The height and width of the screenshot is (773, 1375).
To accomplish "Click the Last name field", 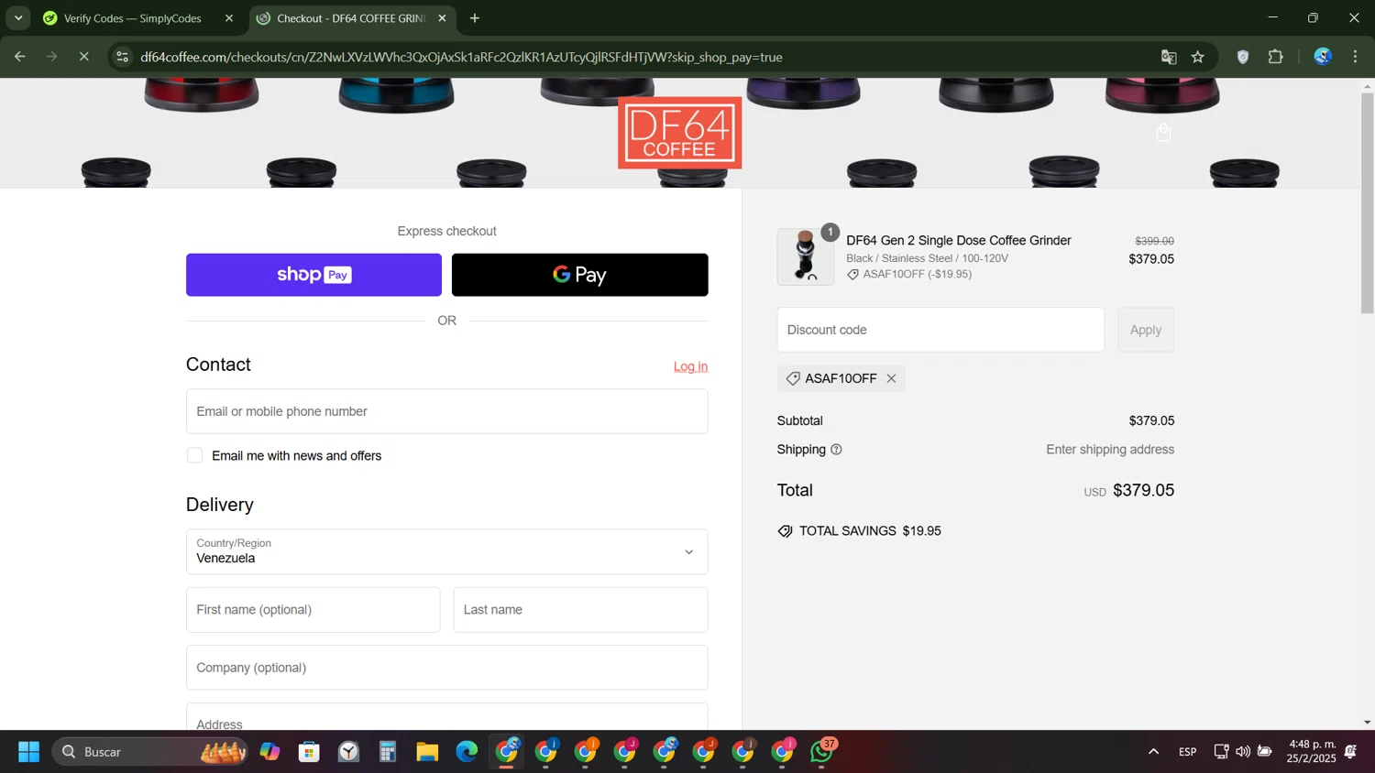I will click(x=580, y=610).
